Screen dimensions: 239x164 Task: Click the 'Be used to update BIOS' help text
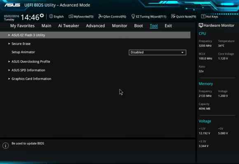(28, 143)
